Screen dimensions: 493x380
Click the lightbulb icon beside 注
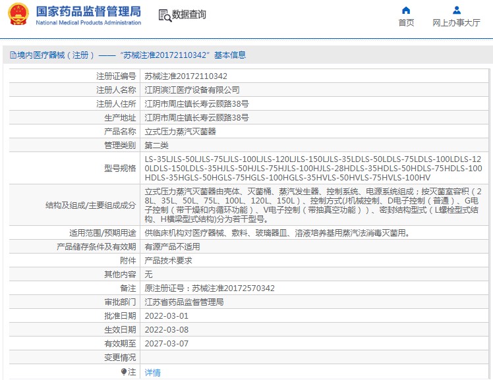pyautogui.click(x=123, y=372)
